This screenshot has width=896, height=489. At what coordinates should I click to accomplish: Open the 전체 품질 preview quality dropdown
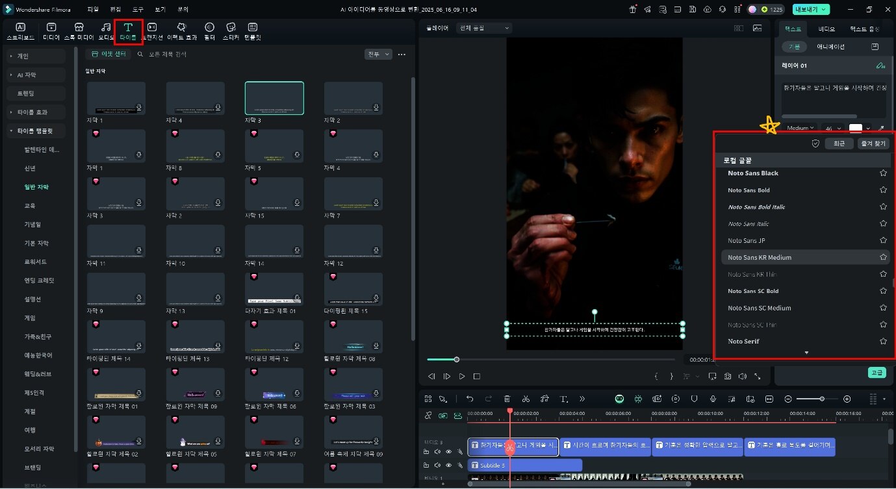(484, 28)
